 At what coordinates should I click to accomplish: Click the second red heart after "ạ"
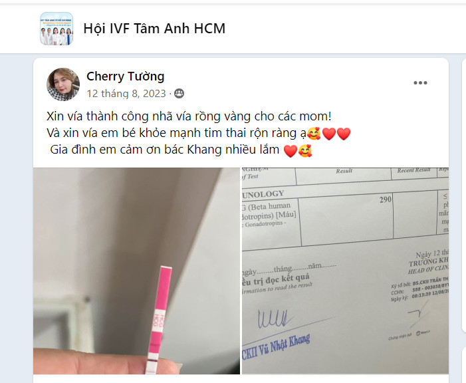(344, 134)
